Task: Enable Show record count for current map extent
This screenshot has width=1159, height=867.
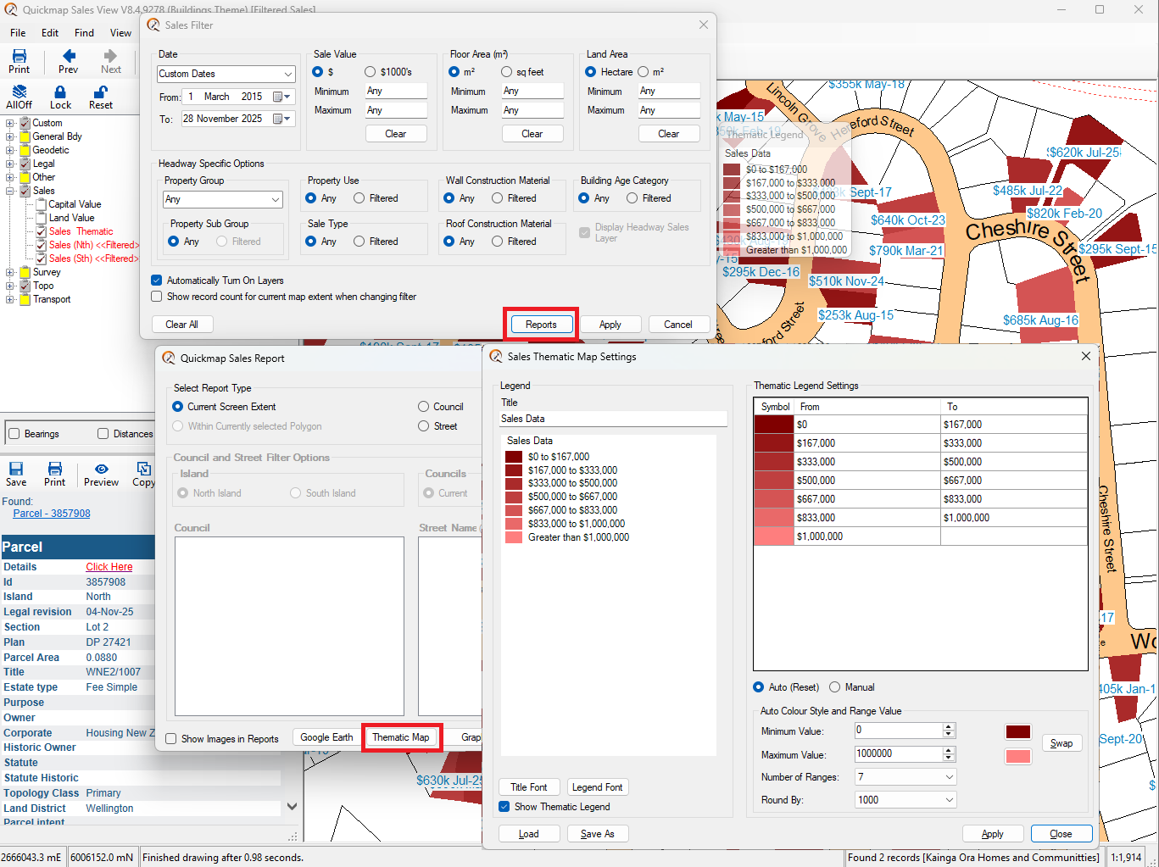Action: coord(157,297)
